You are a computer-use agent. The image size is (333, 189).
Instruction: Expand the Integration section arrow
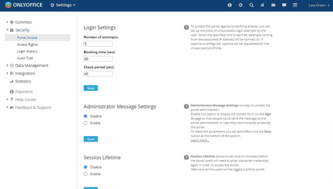tap(7, 73)
